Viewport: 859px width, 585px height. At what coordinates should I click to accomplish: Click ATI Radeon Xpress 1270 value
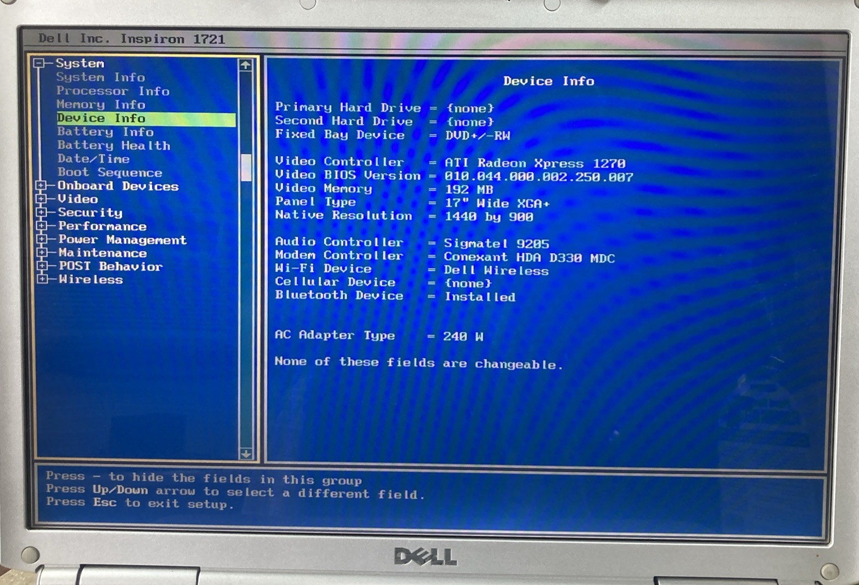(x=535, y=163)
